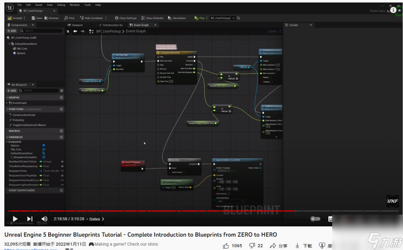The width and height of the screenshot is (403, 250).
Task: Click the Unreal Engine logo
Action: 10,8
